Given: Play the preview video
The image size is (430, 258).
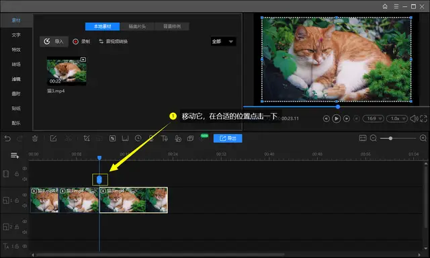Looking at the screenshot, I should pyautogui.click(x=336, y=119).
